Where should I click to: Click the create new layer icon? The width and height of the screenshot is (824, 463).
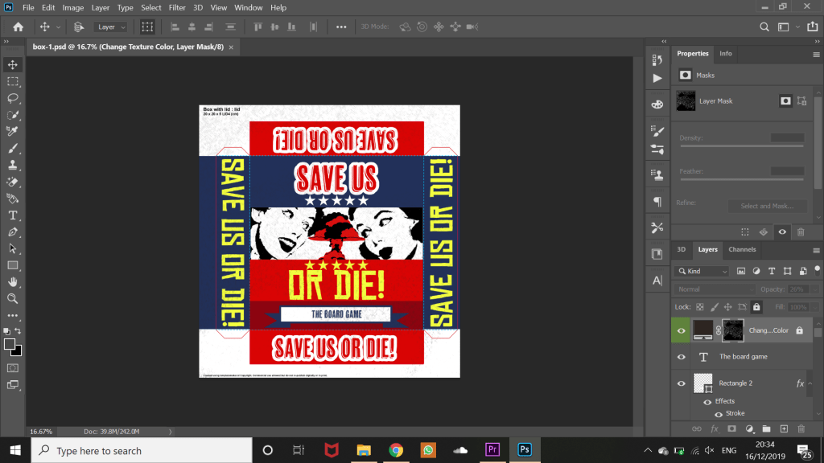click(784, 429)
